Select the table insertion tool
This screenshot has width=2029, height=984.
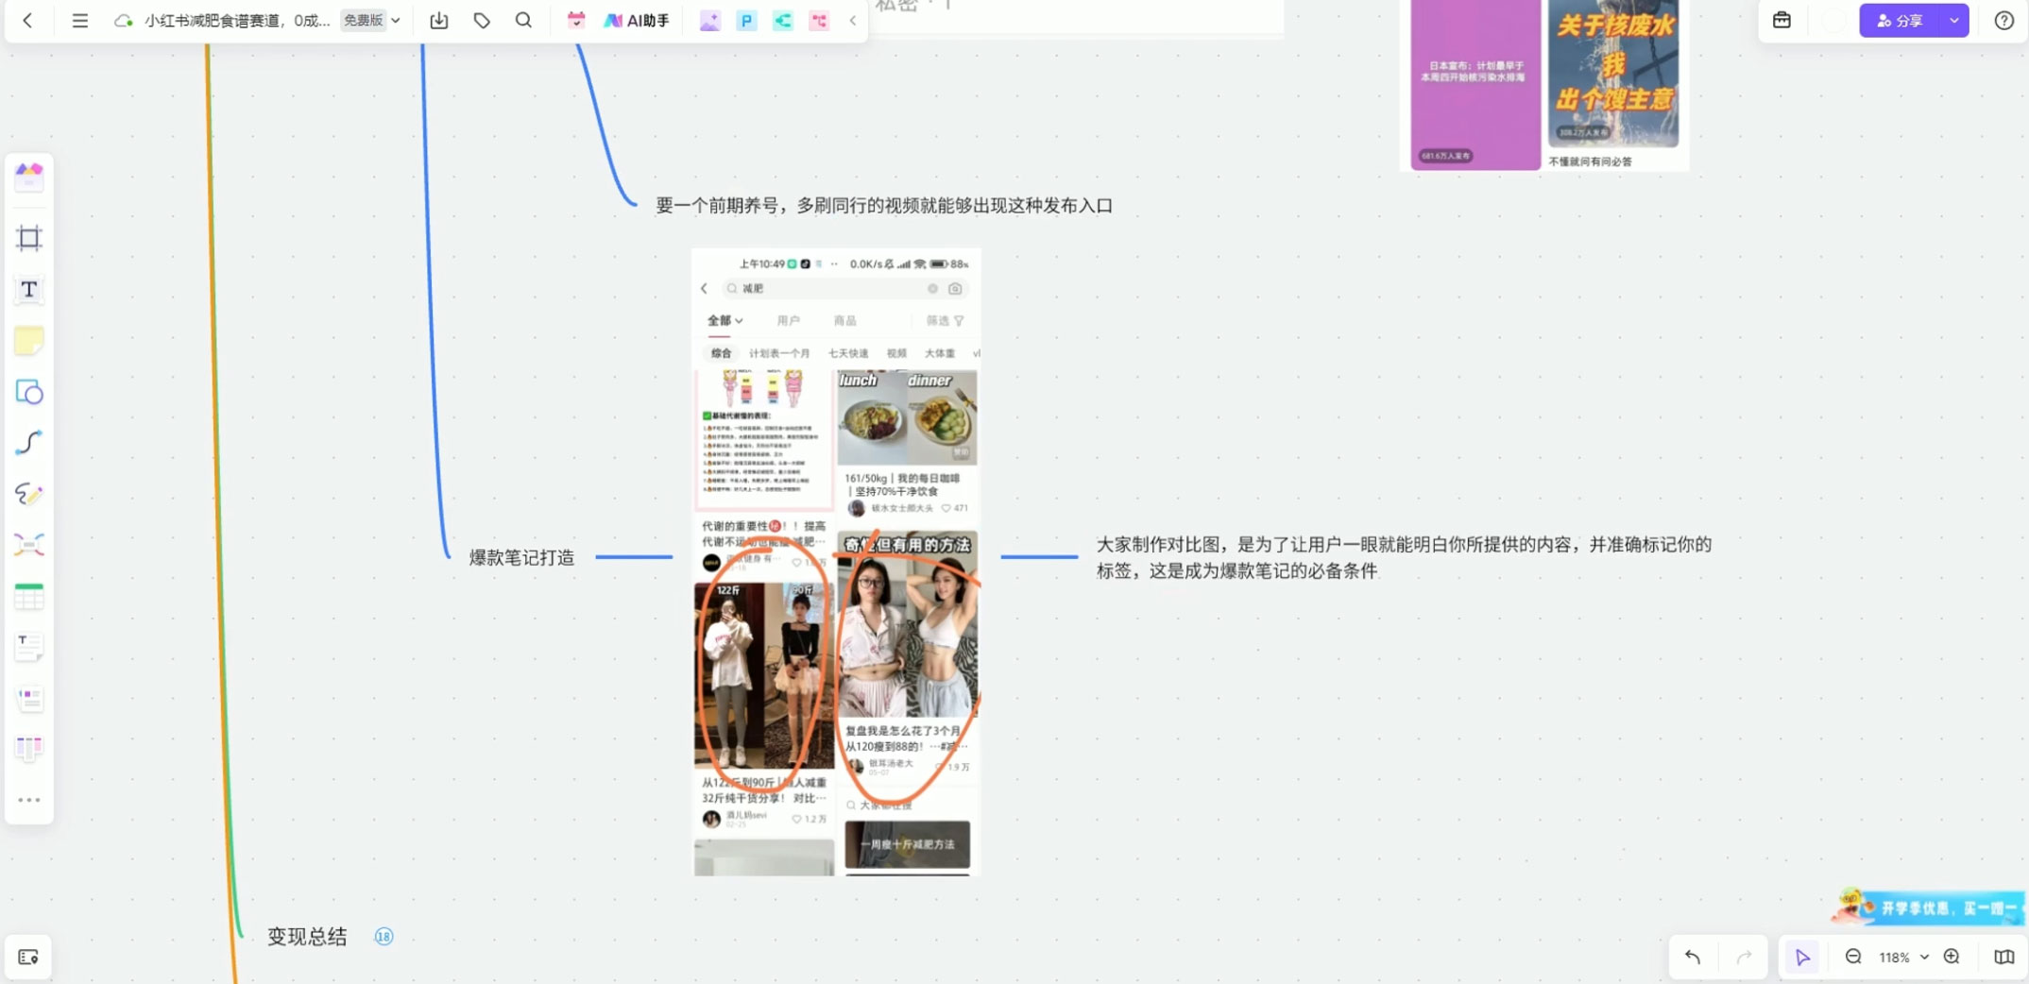(x=29, y=595)
